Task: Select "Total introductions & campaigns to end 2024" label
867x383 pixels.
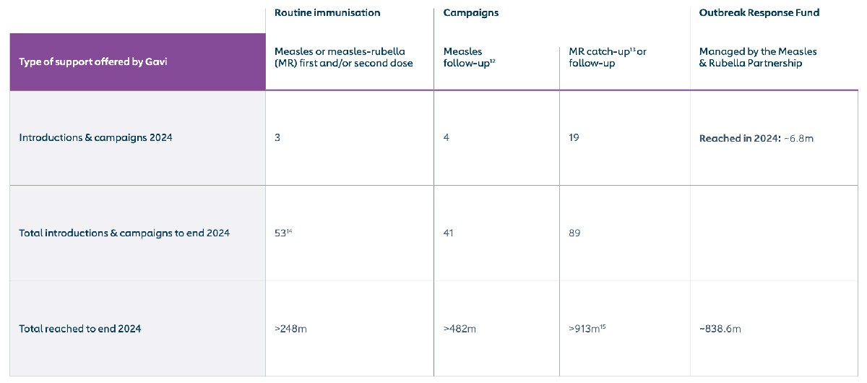Action: pyautogui.click(x=124, y=233)
